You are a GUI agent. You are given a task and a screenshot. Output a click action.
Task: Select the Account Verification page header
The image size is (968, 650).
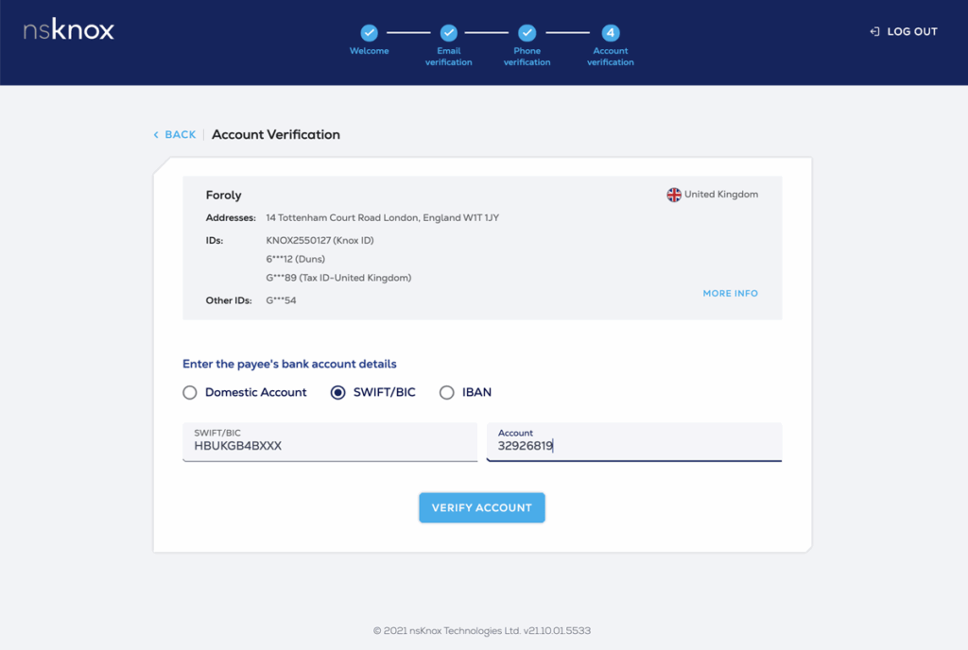(276, 134)
